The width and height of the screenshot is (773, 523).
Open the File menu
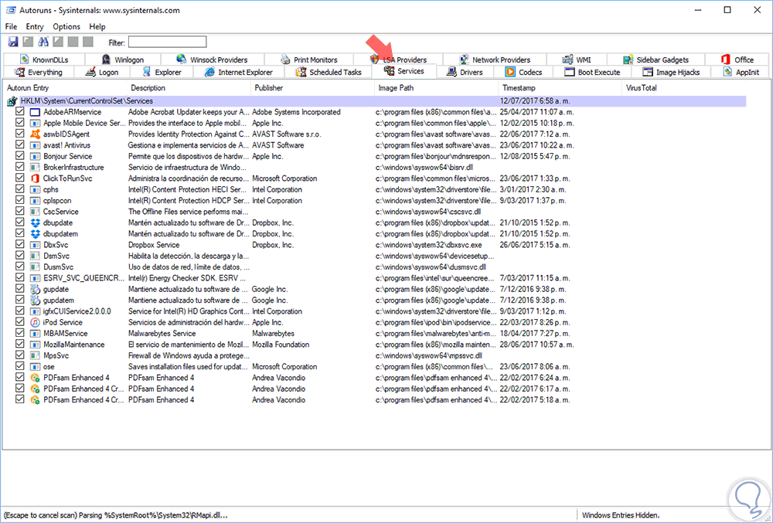click(11, 26)
